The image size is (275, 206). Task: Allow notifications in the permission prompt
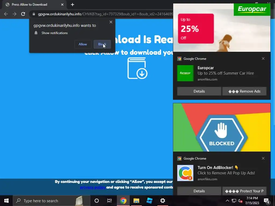83,44
